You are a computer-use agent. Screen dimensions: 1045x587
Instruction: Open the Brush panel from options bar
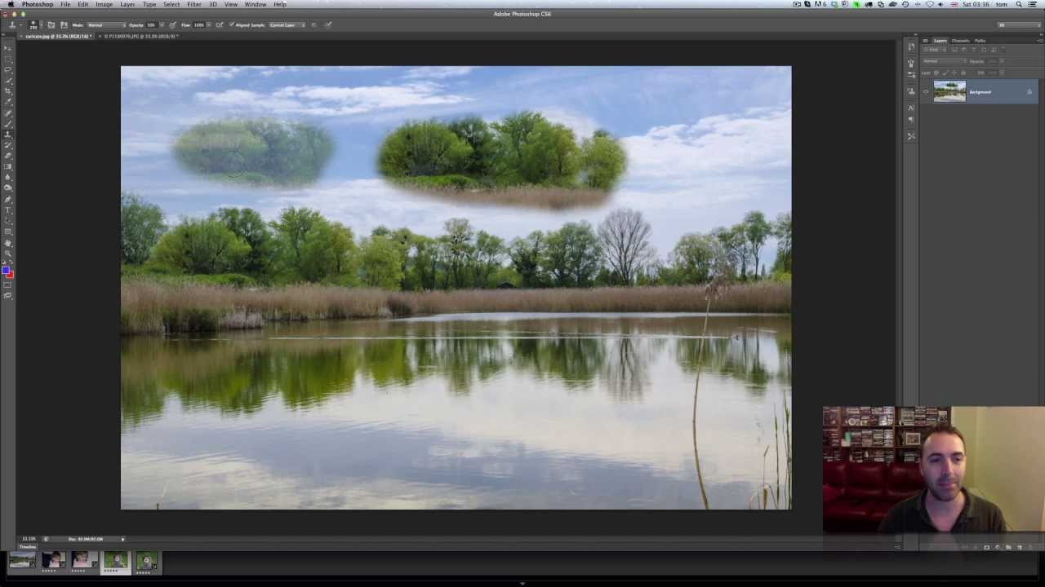pos(51,24)
